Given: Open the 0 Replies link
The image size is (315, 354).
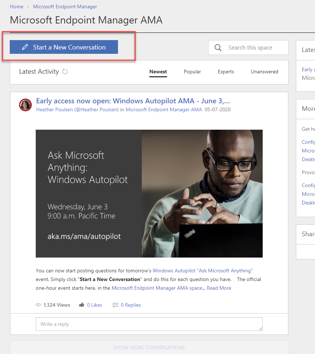Looking at the screenshot, I should click(131, 305).
